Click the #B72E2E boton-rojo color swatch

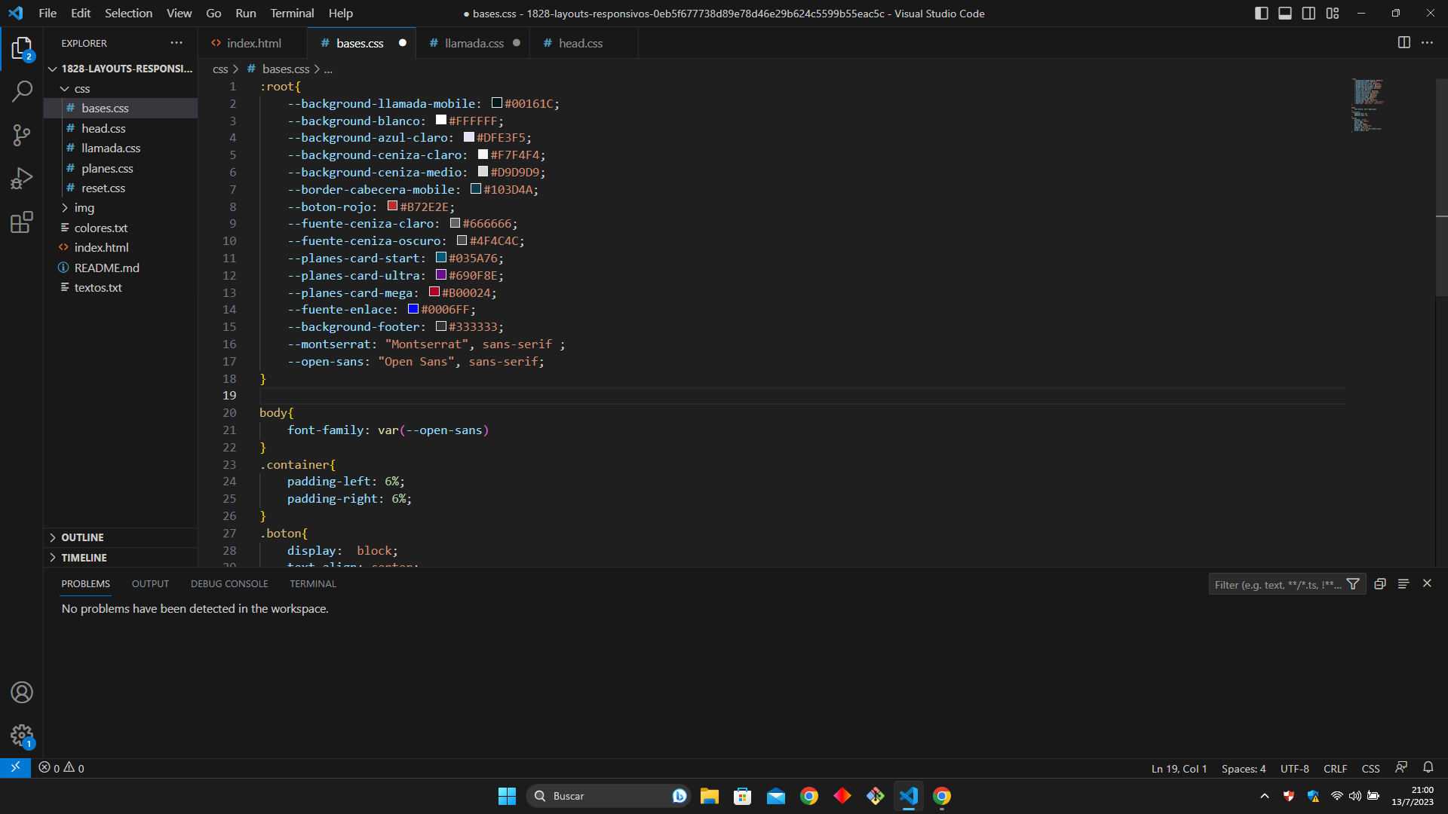tap(392, 207)
